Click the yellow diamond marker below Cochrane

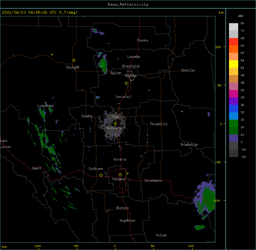(x=101, y=175)
